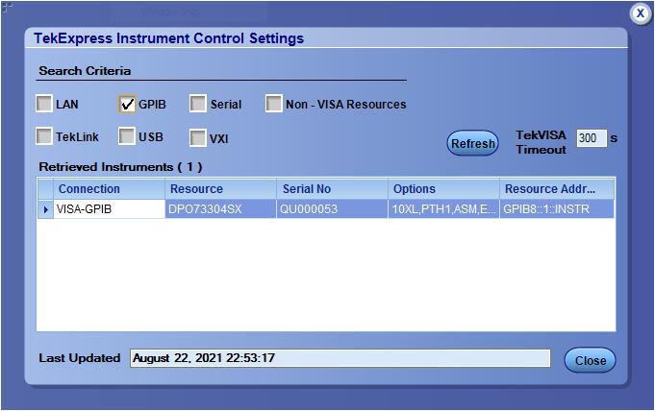This screenshot has width=655, height=411.
Task: Click the Last Updated text field
Action: pyautogui.click(x=340, y=358)
